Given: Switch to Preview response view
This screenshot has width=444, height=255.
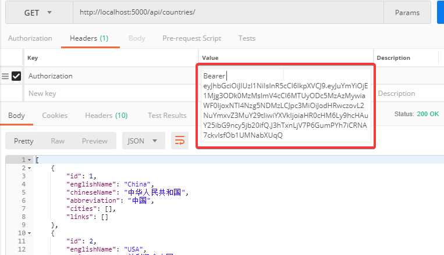Looking at the screenshot, I should [x=95, y=141].
